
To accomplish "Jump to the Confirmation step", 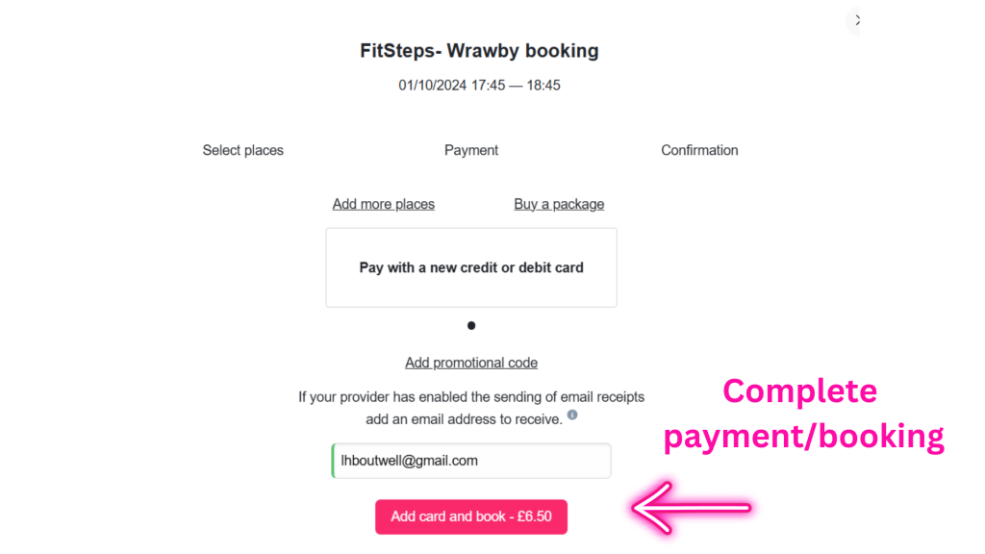I will pyautogui.click(x=699, y=150).
